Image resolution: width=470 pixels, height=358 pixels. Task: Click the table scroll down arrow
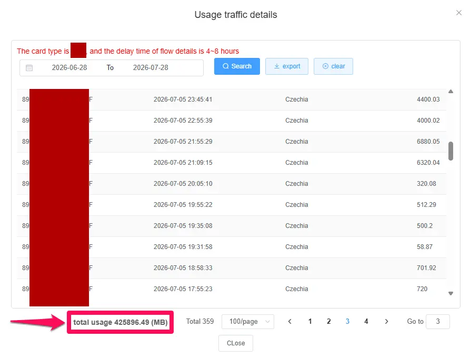(x=451, y=294)
